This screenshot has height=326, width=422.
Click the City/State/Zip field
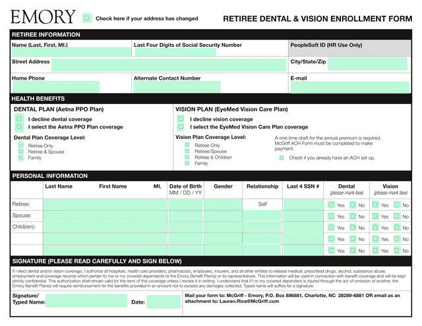[x=367, y=64]
